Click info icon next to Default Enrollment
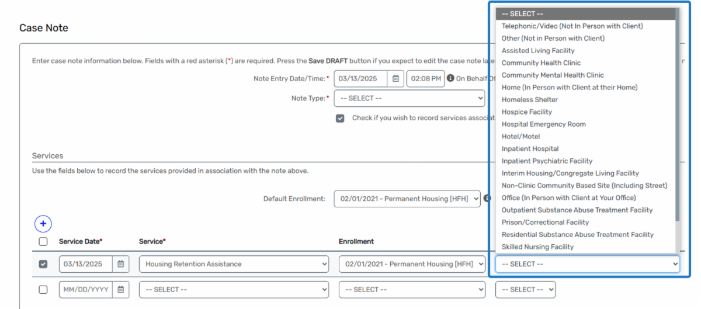Viewport: 701px width, 309px height. point(487,199)
